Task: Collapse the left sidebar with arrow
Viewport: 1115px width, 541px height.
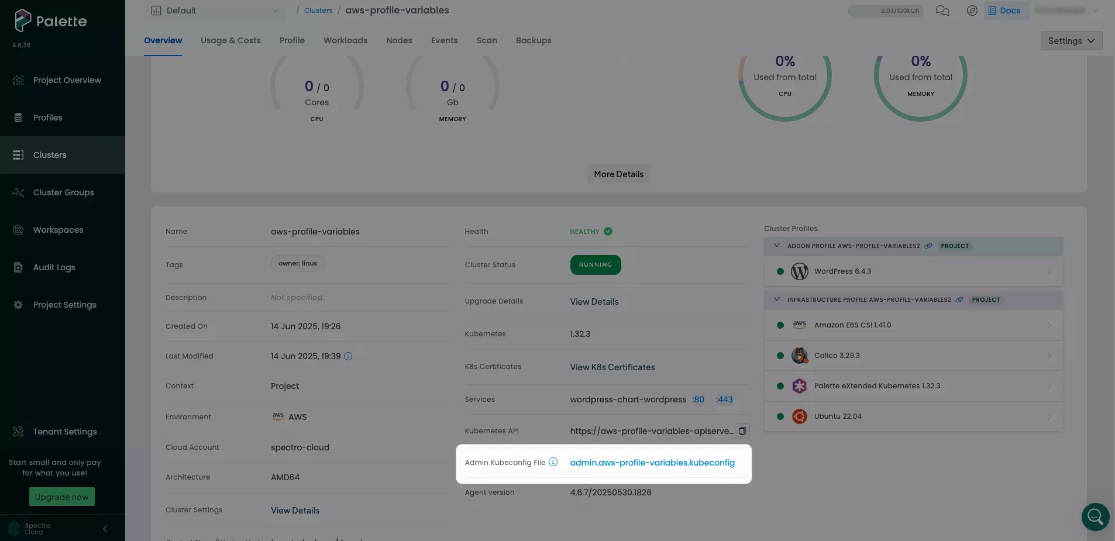Action: pos(105,529)
